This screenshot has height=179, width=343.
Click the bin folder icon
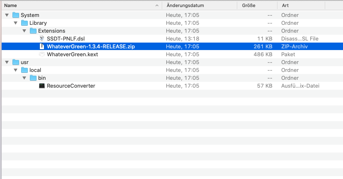pos(34,78)
